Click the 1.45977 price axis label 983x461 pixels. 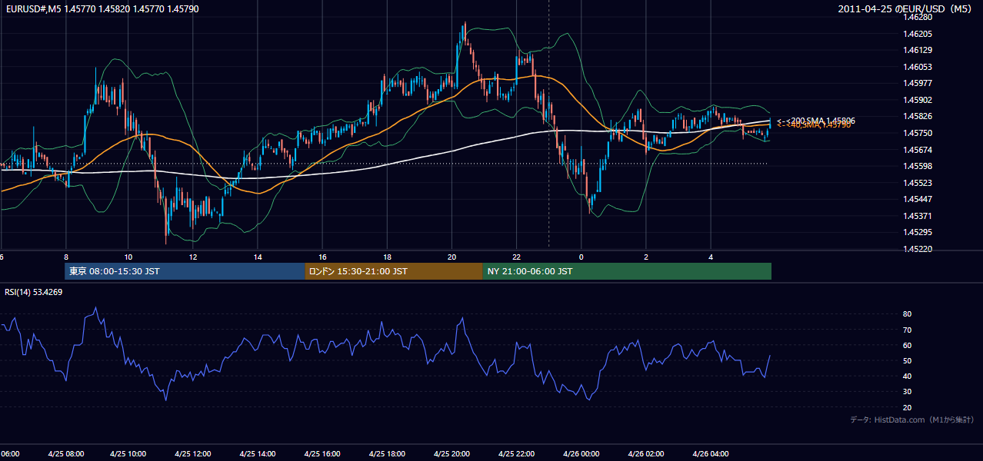[x=918, y=83]
